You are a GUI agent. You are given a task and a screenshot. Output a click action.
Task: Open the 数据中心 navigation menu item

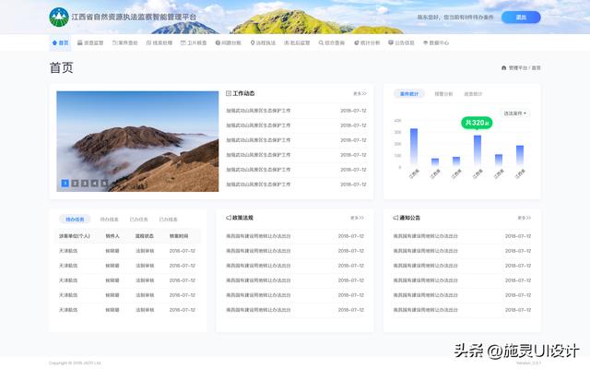tap(436, 43)
